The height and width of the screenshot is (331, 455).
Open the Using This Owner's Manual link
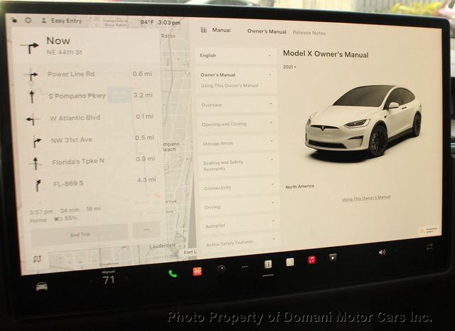click(x=366, y=198)
